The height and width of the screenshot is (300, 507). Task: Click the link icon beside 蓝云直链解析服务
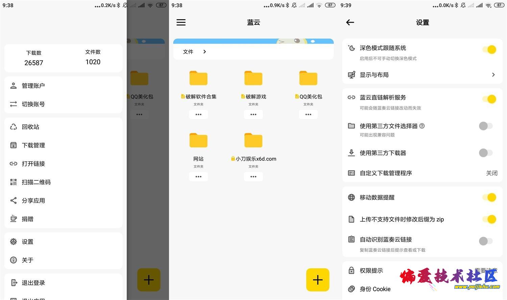352,97
